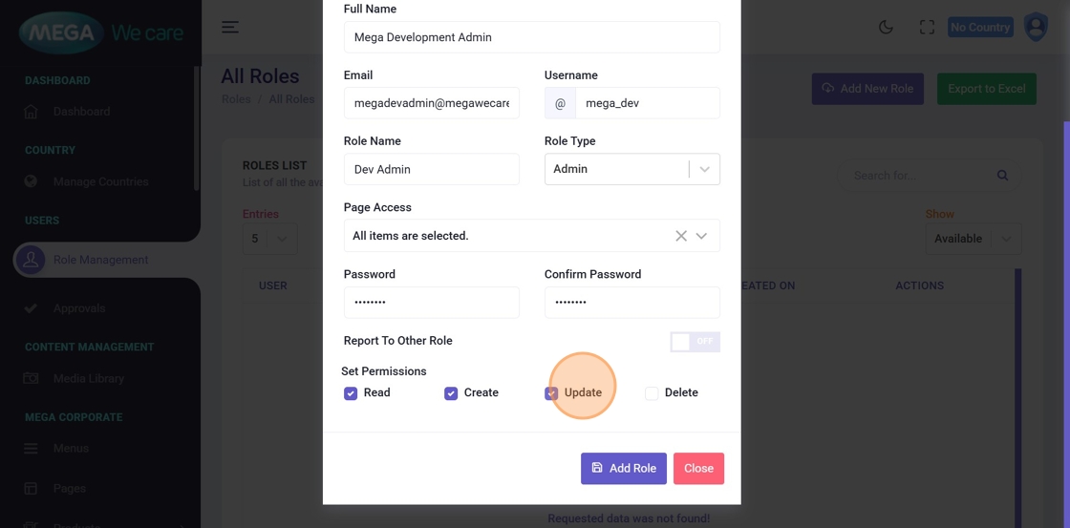The image size is (1070, 528).
Task: Click the Full Name input field
Action: 531,37
